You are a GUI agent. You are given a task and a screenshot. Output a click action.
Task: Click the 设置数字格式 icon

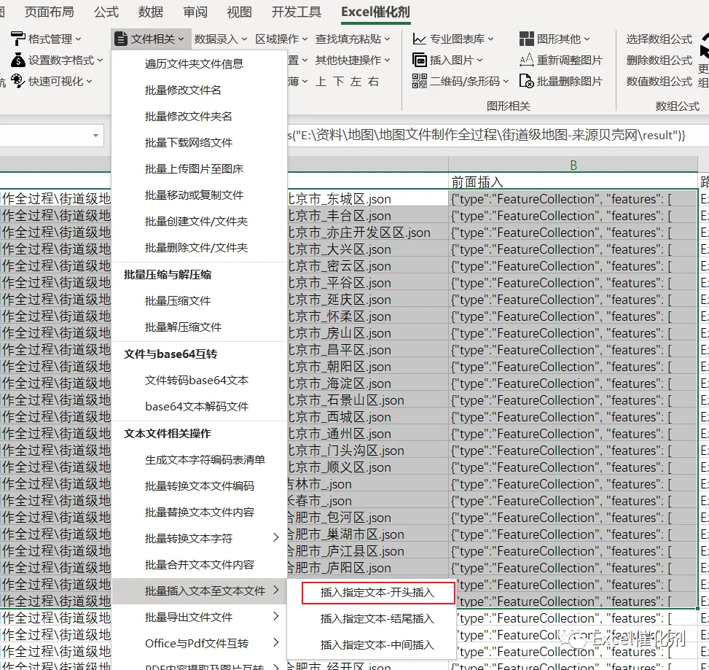[x=17, y=61]
